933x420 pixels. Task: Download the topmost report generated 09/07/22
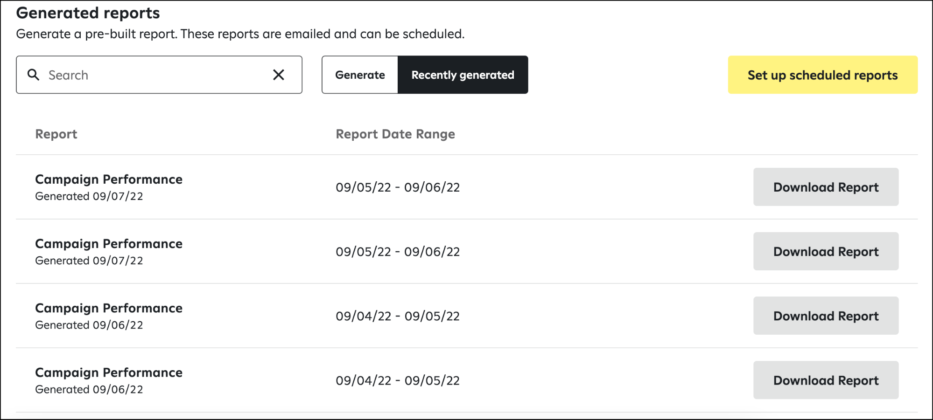coord(826,187)
